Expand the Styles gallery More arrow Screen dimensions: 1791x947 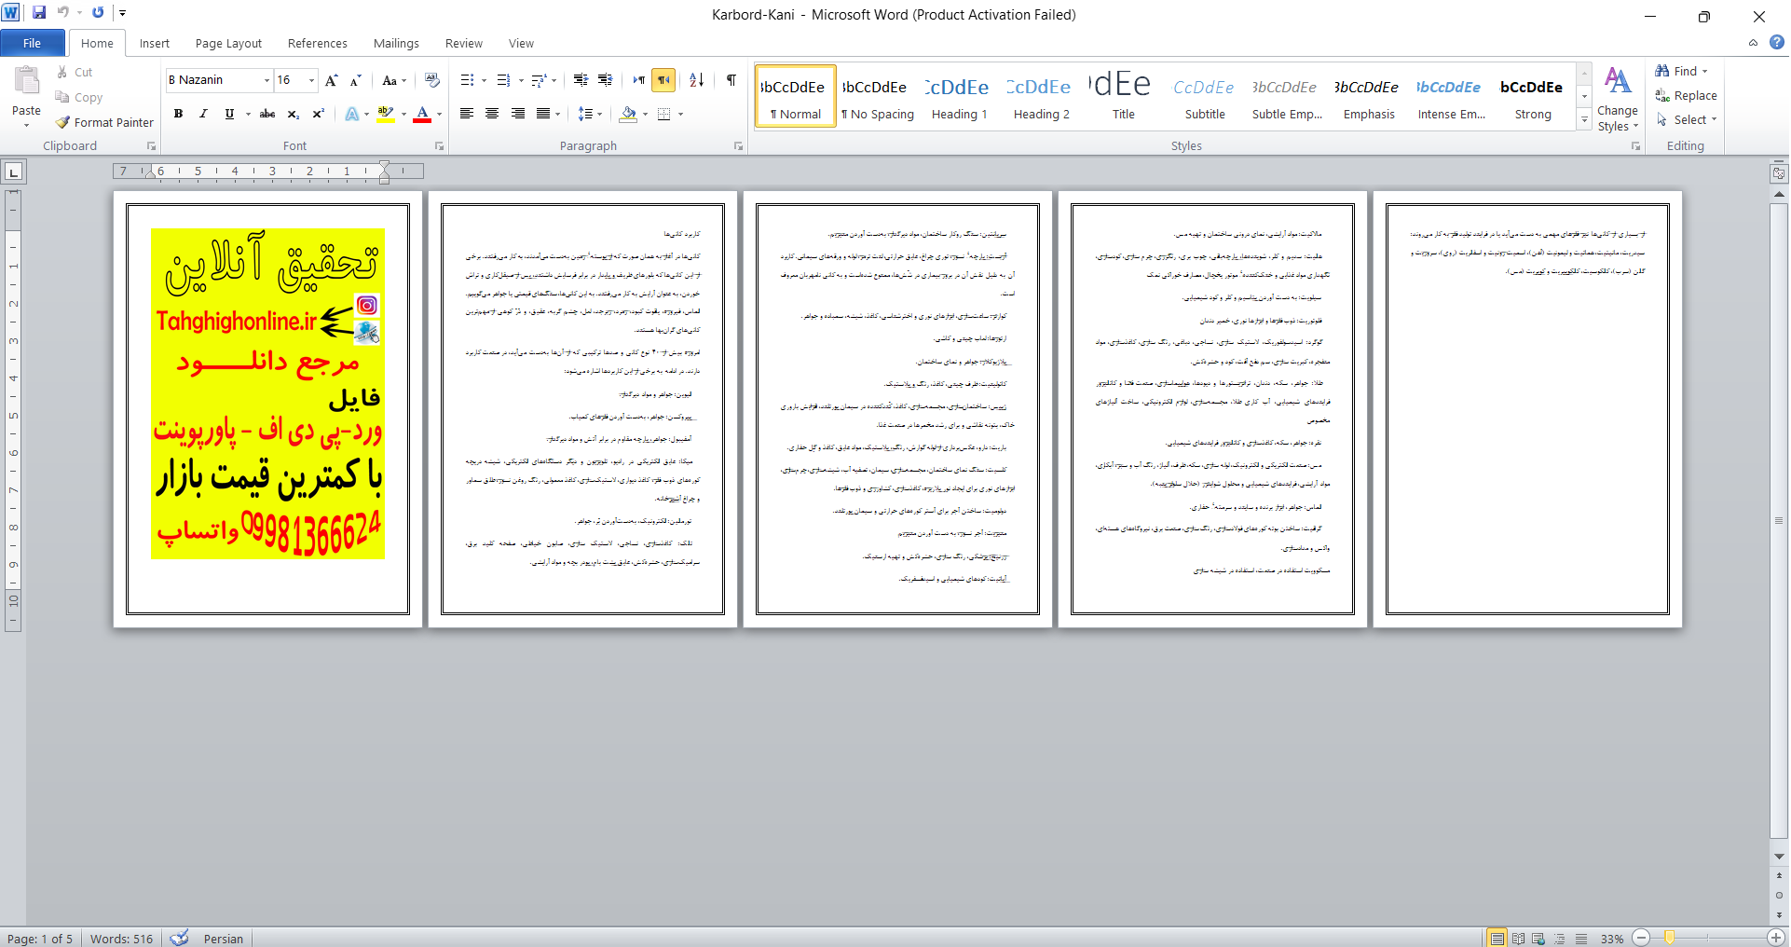click(x=1584, y=119)
